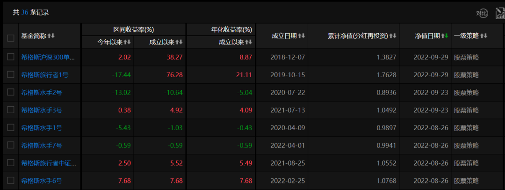Image resolution: width=505 pixels, height=190 pixels.
Task: Open fund 希格斯旅行者1号 link
Action: [45, 75]
